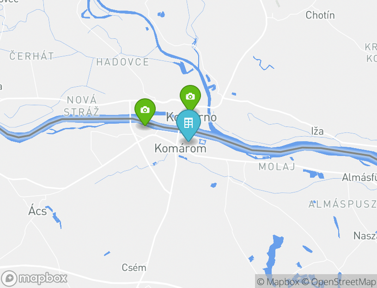Open the © Mapbox attribution link
This screenshot has width=377, height=288.
tap(278, 282)
